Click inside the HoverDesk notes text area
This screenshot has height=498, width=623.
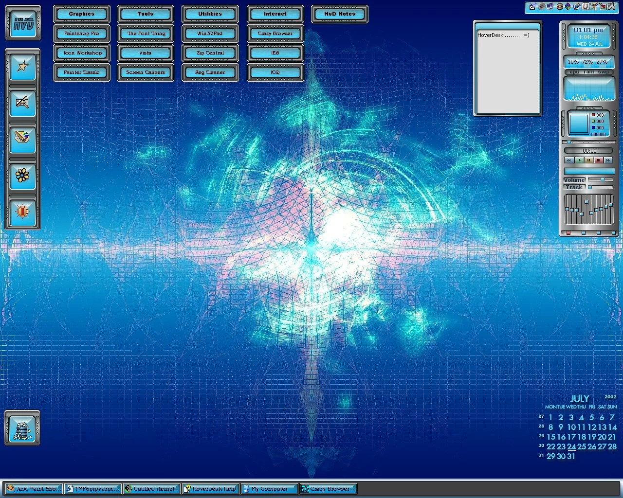point(507,73)
